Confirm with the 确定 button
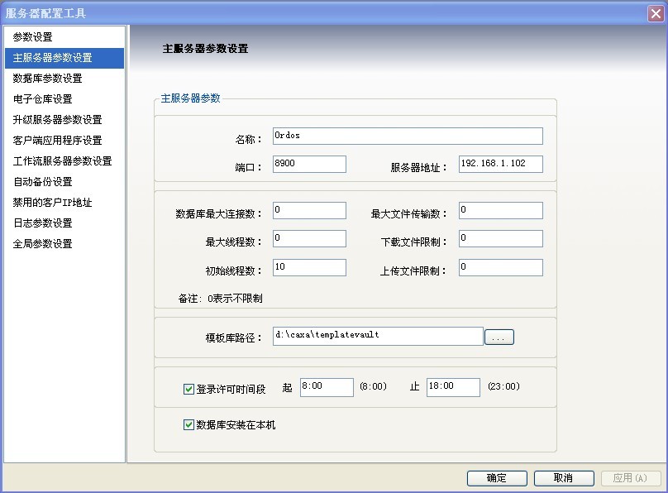668x493 pixels. [x=497, y=478]
